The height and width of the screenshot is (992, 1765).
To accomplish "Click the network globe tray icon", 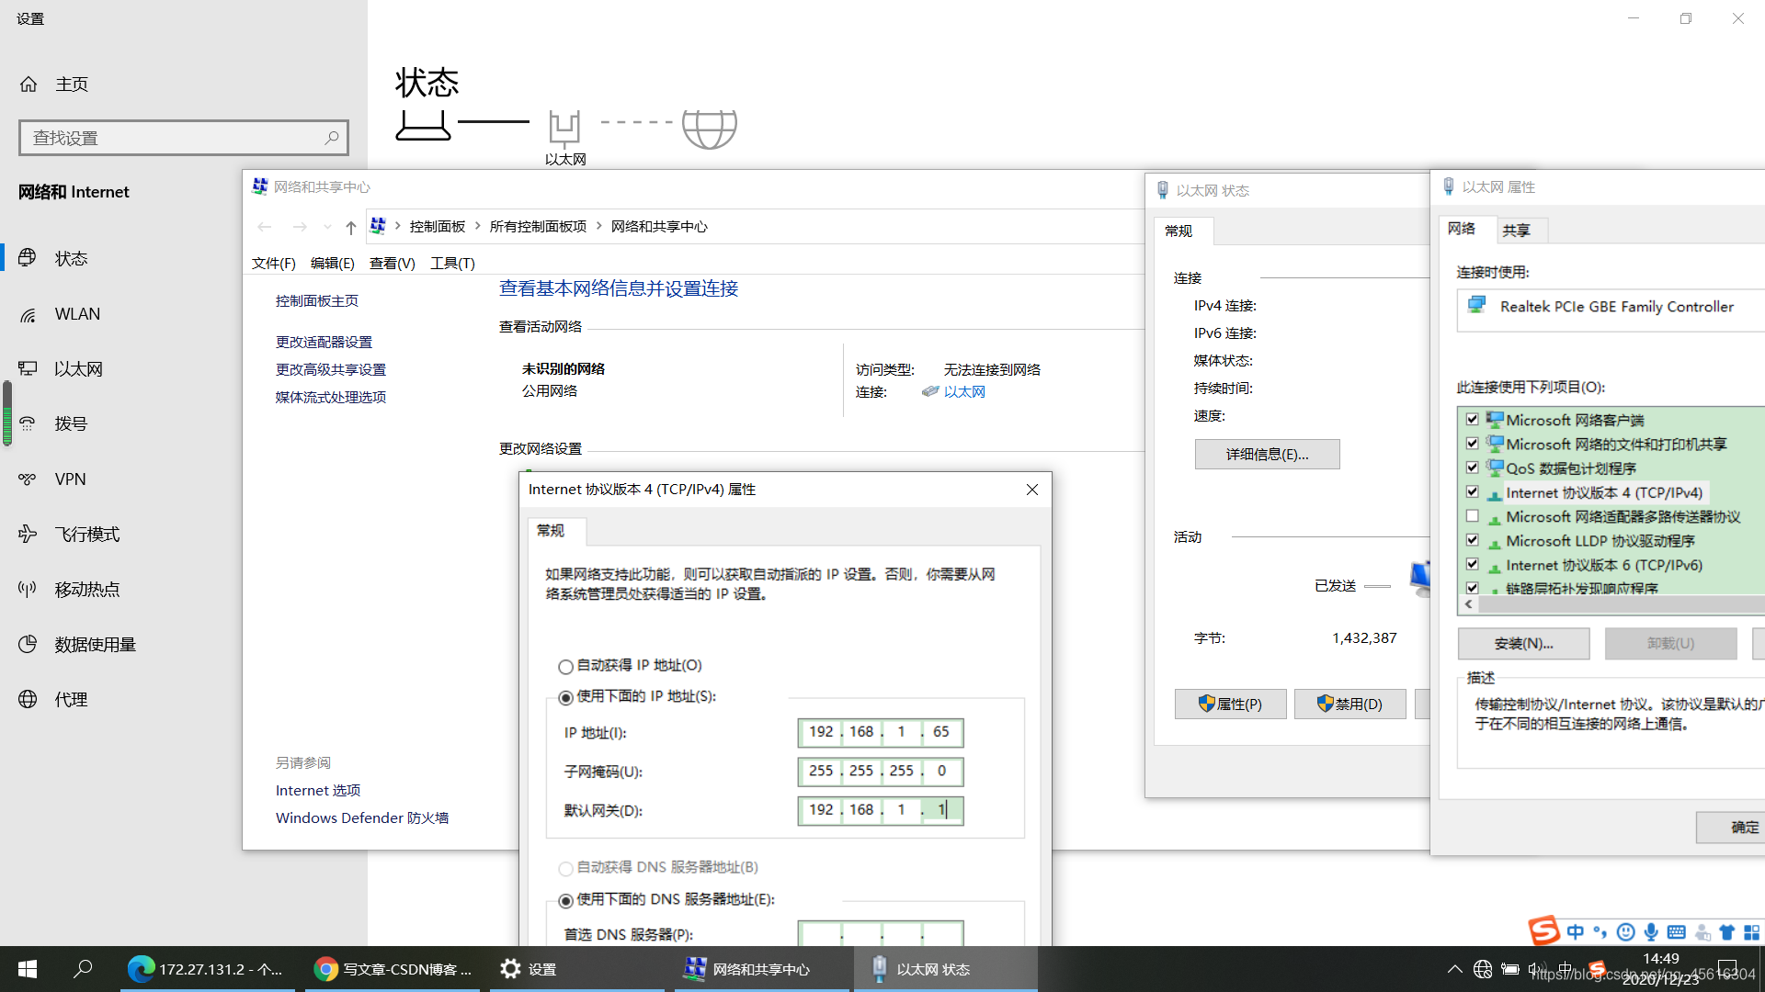I will coord(1482,969).
